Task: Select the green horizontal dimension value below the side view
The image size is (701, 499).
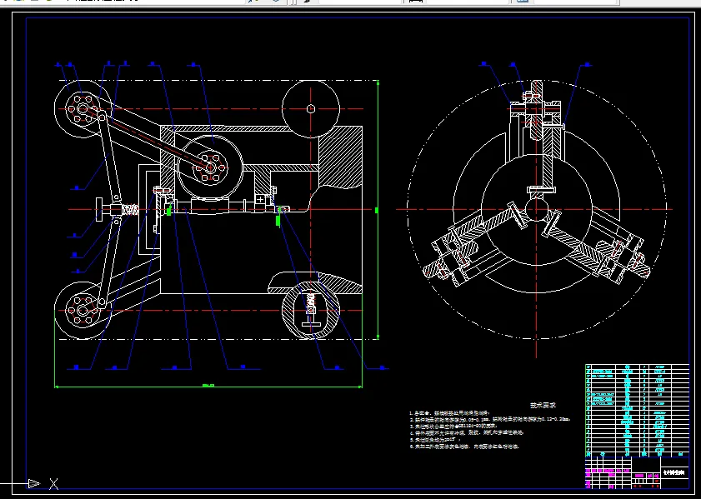Action: [x=208, y=385]
